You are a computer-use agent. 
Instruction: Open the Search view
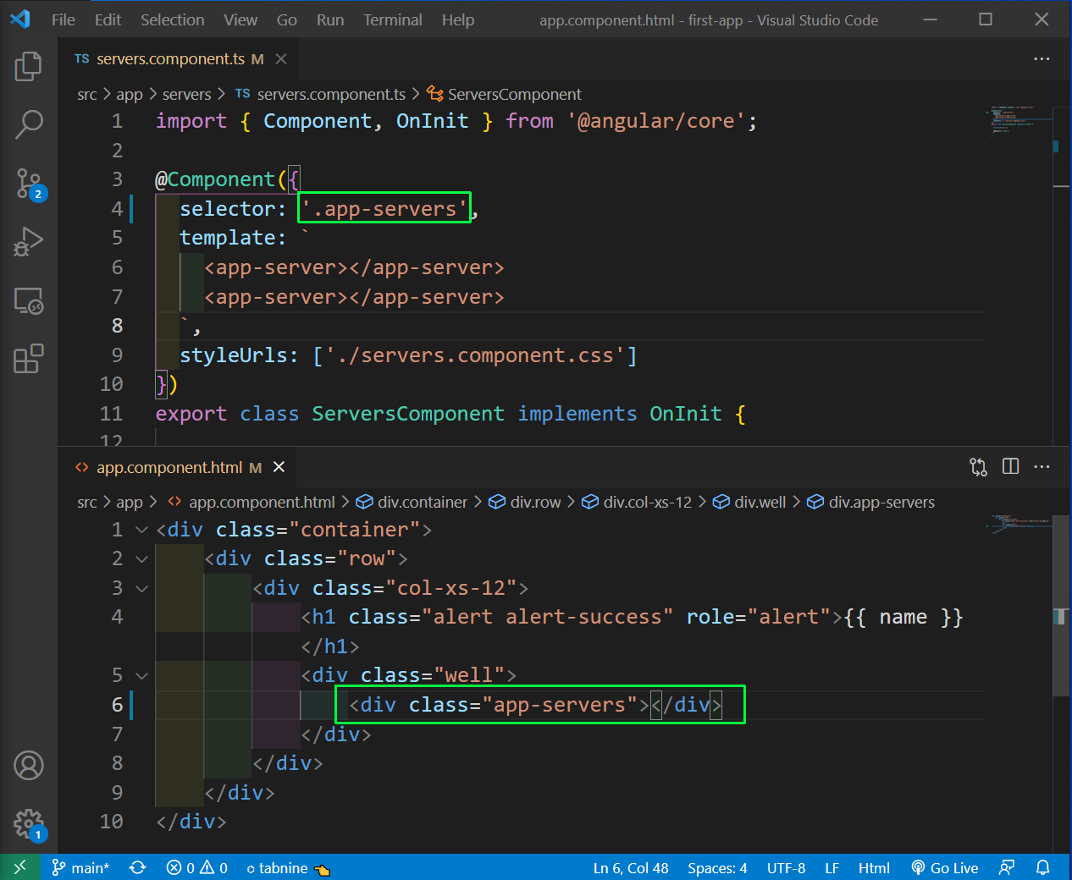pyautogui.click(x=29, y=124)
